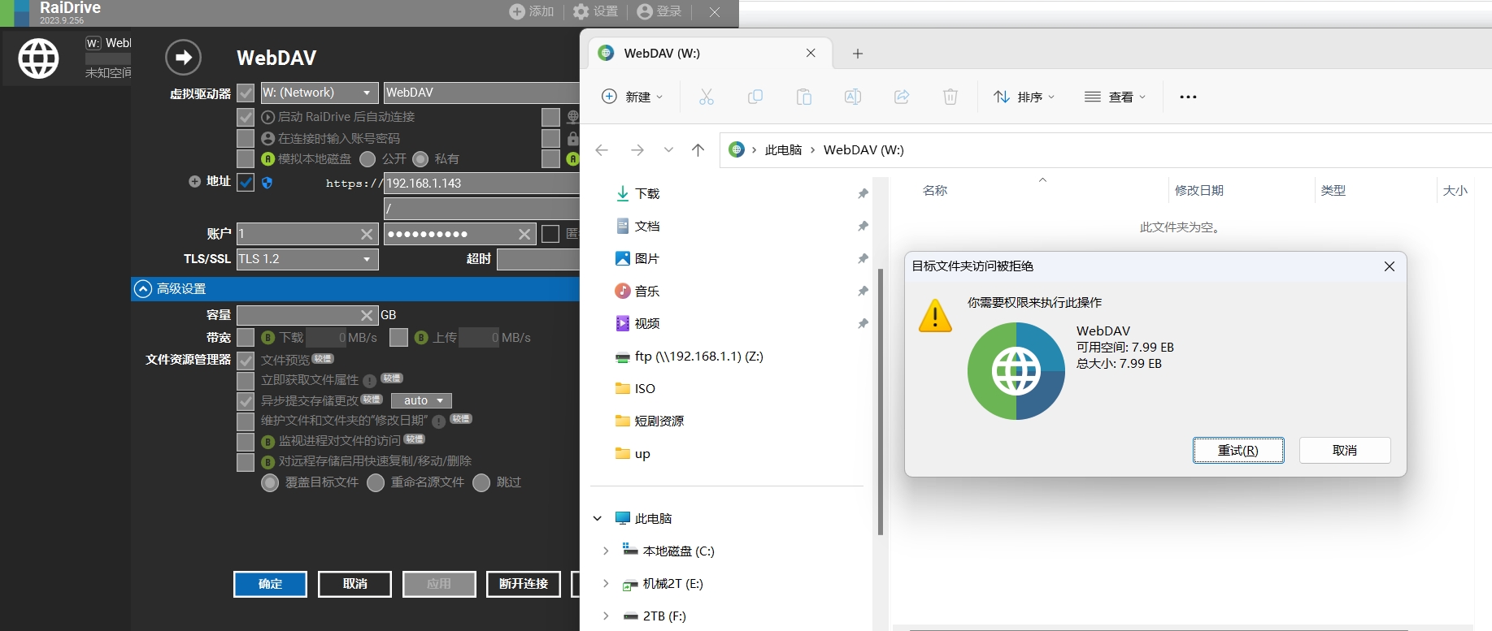
Task: Click info icon next to file attribute option
Action: (x=369, y=380)
